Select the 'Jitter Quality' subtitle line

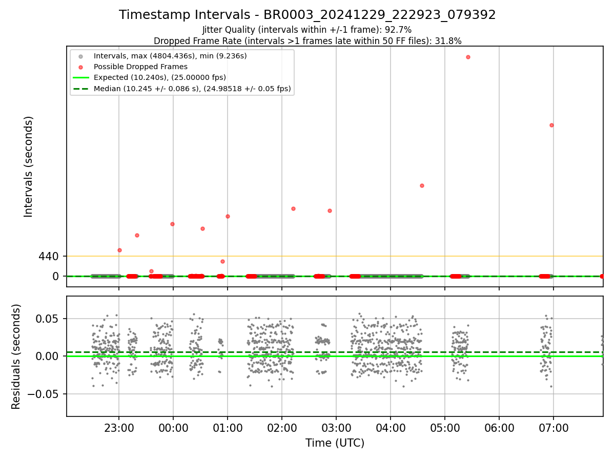point(307,30)
